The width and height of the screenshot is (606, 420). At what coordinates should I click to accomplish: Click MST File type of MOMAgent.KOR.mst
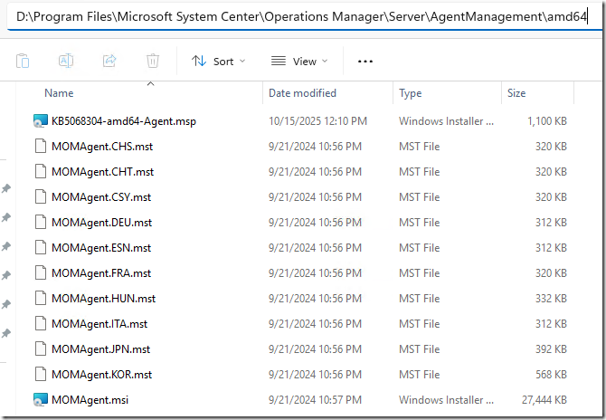point(420,375)
